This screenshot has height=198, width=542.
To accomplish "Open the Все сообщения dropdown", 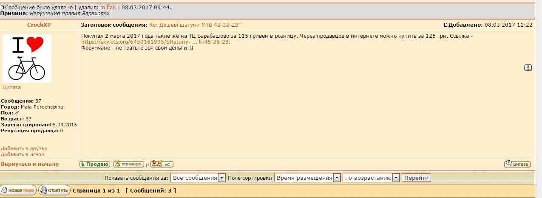I will coord(198,178).
